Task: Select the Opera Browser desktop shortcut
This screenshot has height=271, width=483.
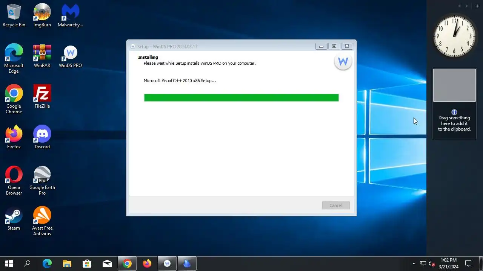Action: (x=14, y=180)
